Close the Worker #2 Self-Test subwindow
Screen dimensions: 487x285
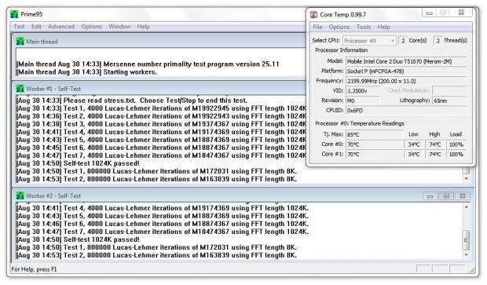pos(463,196)
